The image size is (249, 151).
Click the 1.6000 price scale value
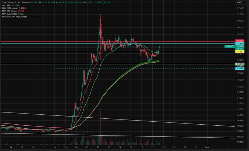coord(240,27)
